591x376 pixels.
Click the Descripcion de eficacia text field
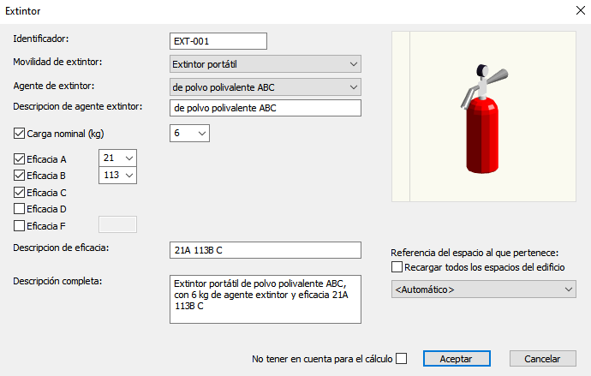[265, 250]
